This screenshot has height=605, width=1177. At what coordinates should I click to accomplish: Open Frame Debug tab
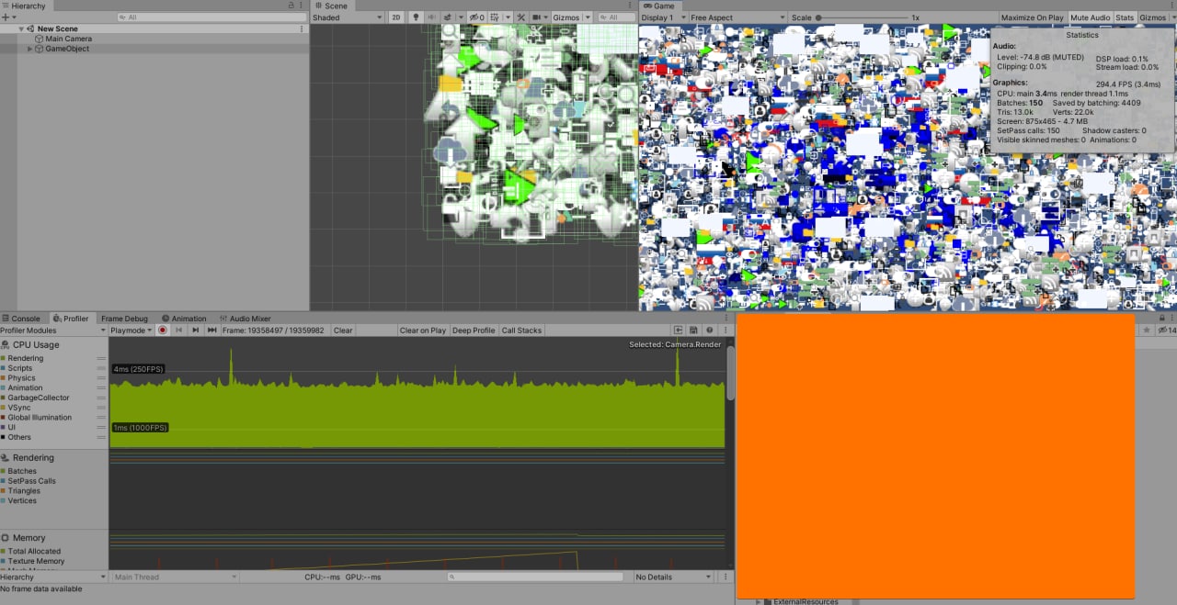(x=124, y=319)
